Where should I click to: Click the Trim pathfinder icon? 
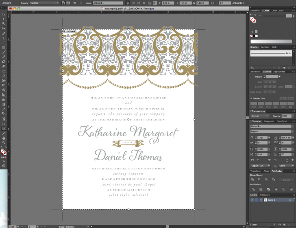click(261, 189)
